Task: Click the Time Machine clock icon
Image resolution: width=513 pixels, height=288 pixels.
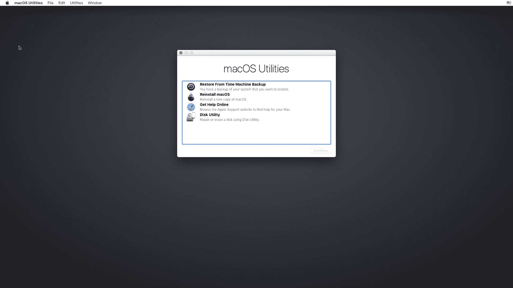Action: [x=191, y=87]
